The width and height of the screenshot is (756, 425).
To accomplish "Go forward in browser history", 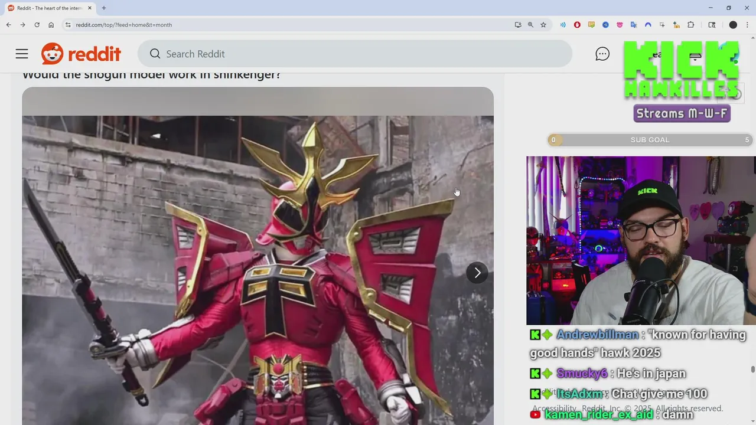I will click(x=22, y=25).
